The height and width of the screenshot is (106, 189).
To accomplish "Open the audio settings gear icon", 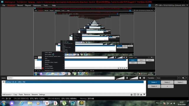I will click(144, 78).
